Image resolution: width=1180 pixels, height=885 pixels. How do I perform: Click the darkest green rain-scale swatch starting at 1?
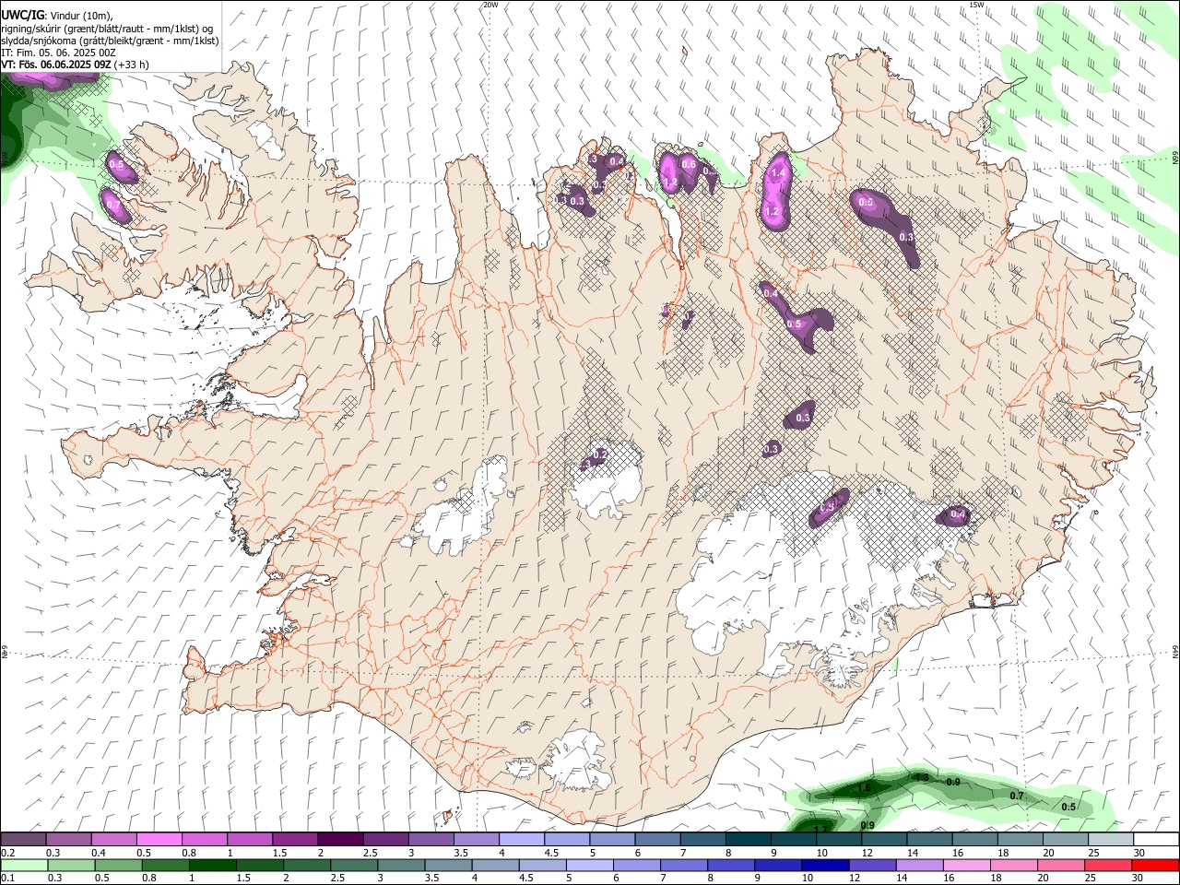(212, 865)
